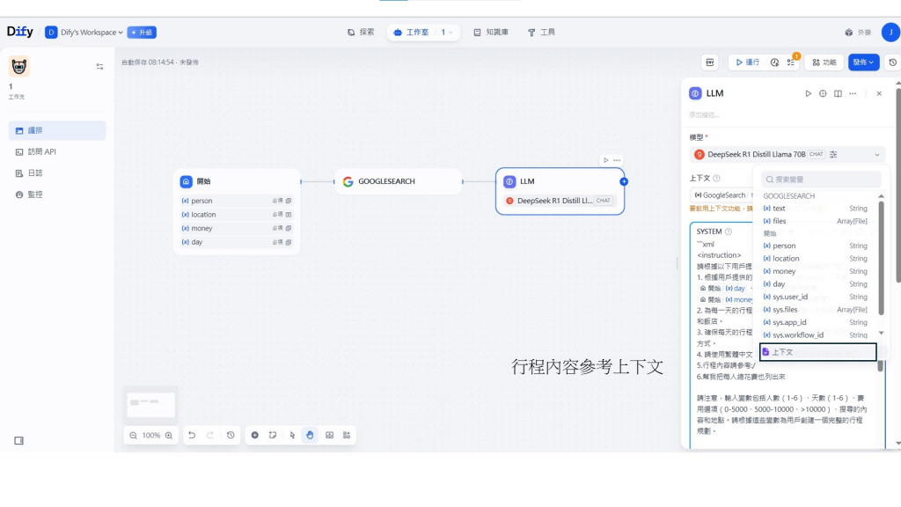Zoom in the canvas with plus magnifier
The image size is (901, 507).
(169, 436)
